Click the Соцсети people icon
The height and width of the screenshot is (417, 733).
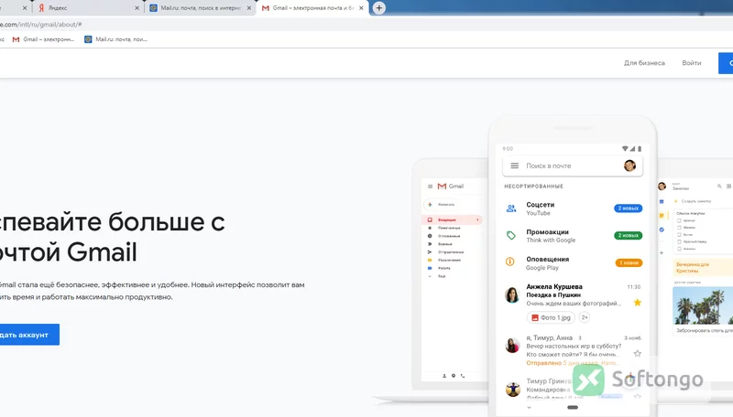511,208
